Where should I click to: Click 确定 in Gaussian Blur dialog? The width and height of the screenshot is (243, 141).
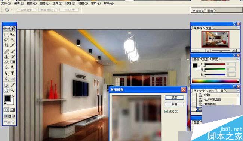coord(174,97)
